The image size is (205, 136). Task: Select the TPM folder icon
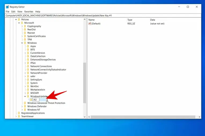pos(25,40)
